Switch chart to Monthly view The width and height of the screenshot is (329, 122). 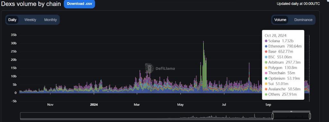[50, 20]
